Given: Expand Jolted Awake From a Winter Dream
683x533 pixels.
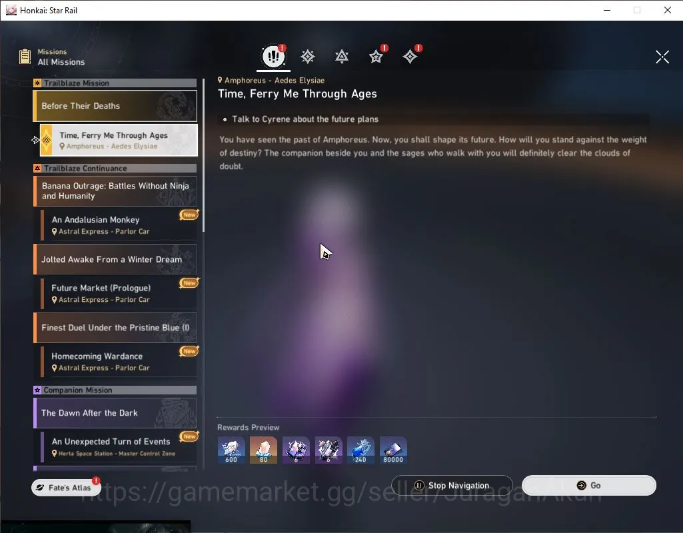Looking at the screenshot, I should click(115, 260).
